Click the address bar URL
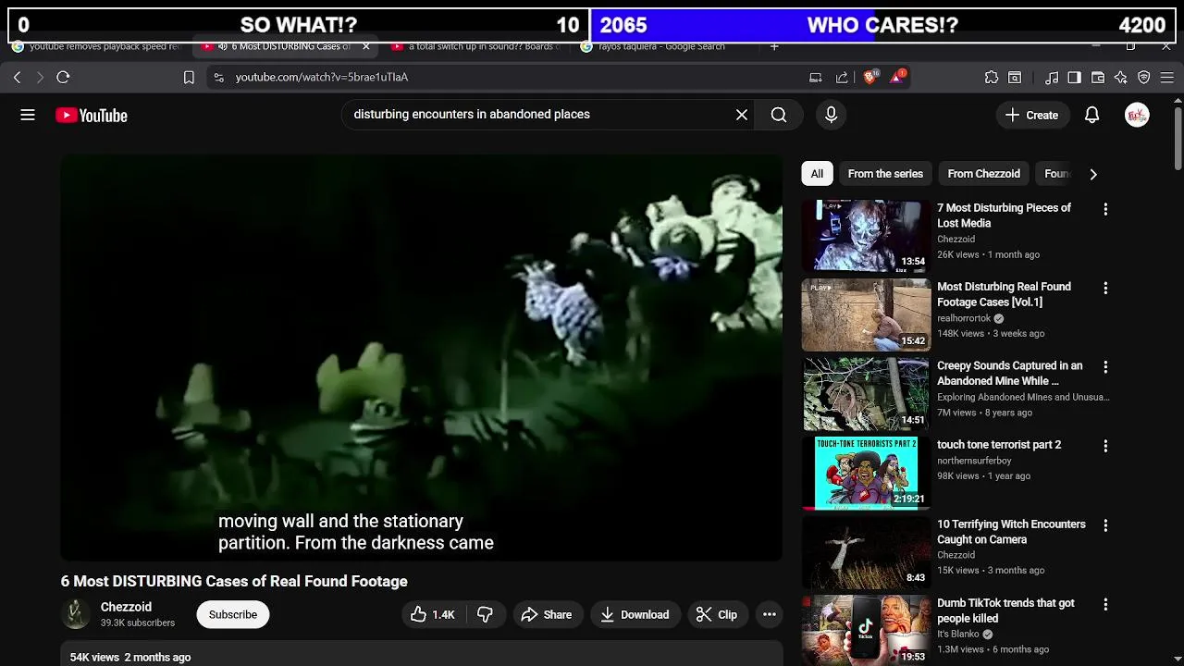Screen dimensions: 1184x666 pyautogui.click(x=322, y=78)
